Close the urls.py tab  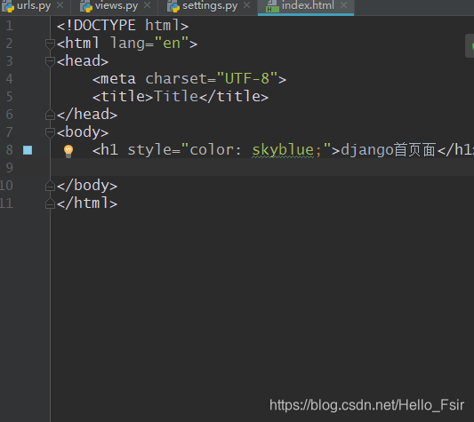[x=60, y=5]
